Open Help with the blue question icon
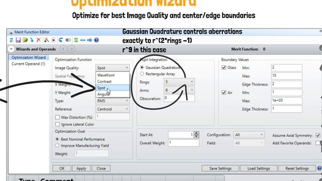 click(x=96, y=40)
